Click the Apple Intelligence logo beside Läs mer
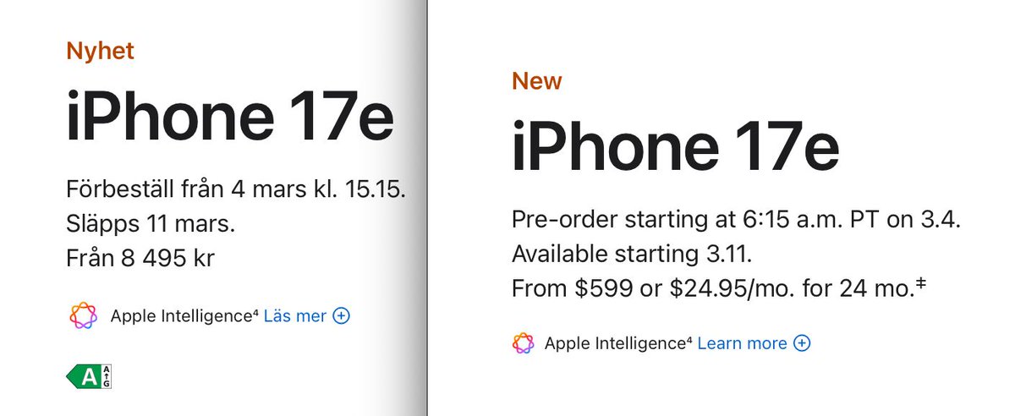The image size is (1015, 416). 84,316
